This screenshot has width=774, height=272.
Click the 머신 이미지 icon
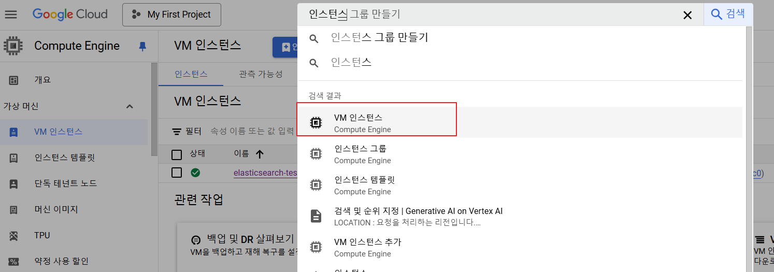[x=14, y=210]
